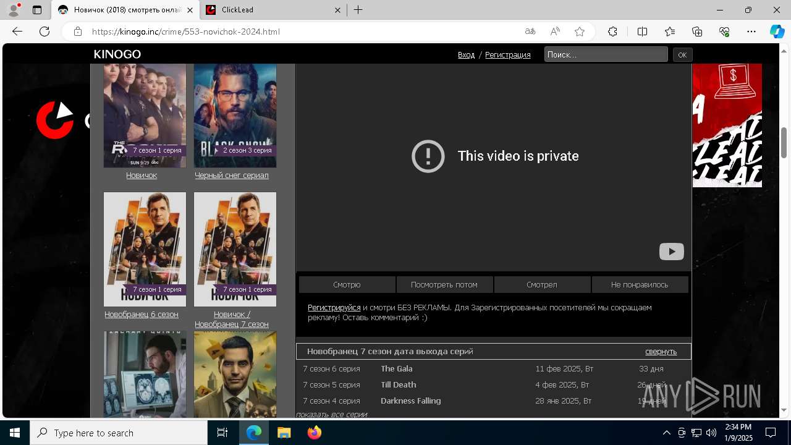Open the Copilot sidebar

pyautogui.click(x=777, y=32)
